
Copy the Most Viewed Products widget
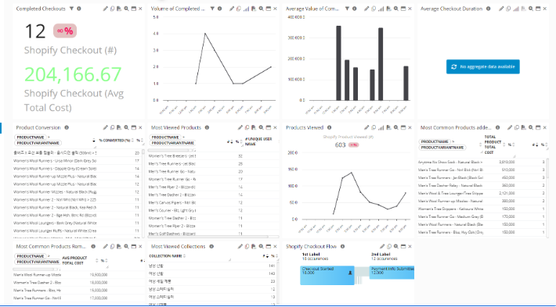tap(247, 127)
